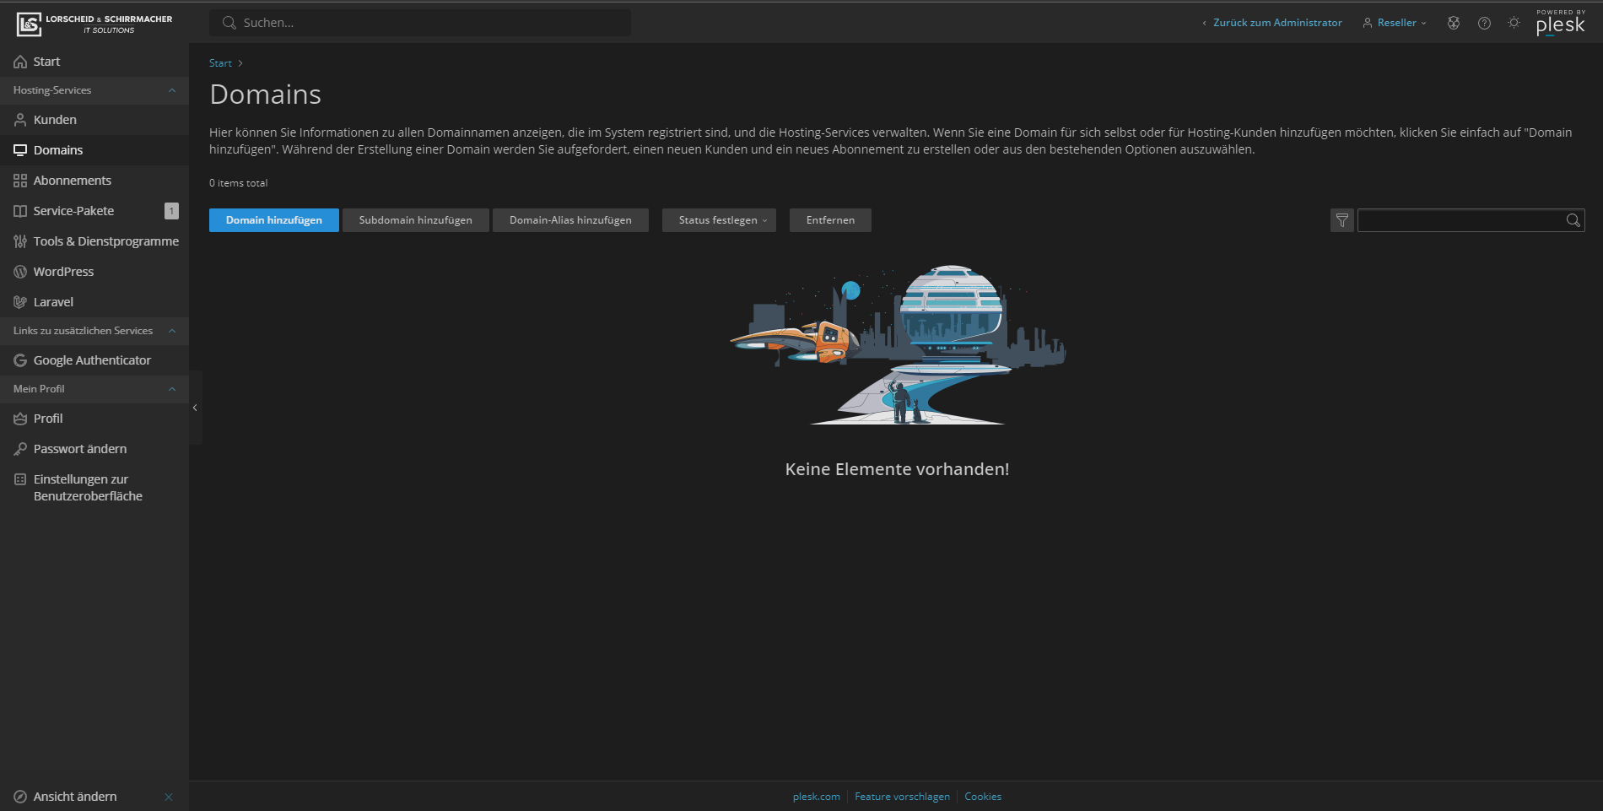Collapse the Mein Profil section
This screenshot has height=811, width=1603.
pos(172,389)
